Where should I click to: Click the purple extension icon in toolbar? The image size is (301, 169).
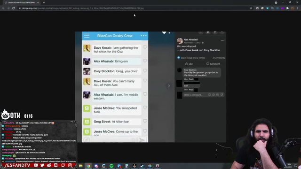[x=282, y=8]
